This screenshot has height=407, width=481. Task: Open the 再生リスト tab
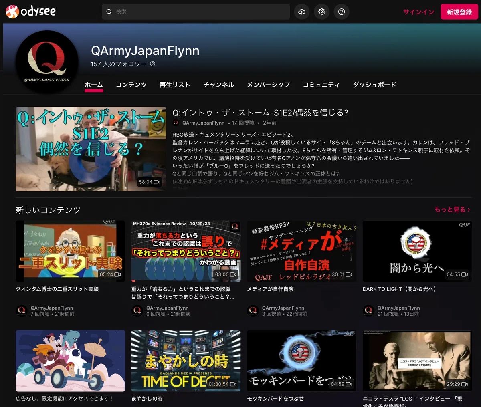tap(175, 85)
